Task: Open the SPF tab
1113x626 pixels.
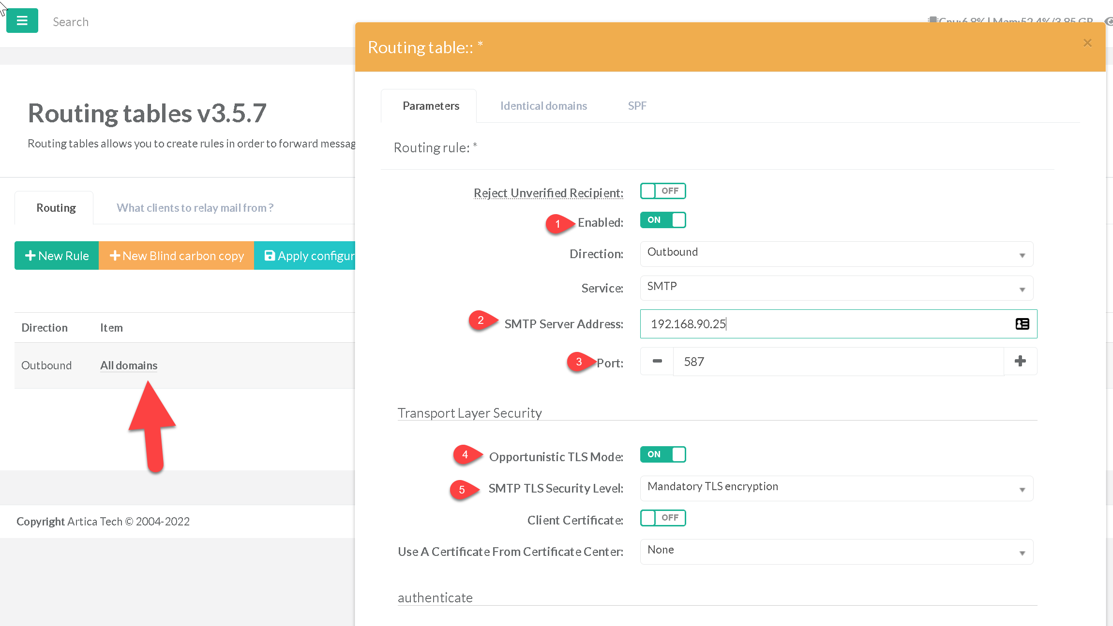Action: 637,106
